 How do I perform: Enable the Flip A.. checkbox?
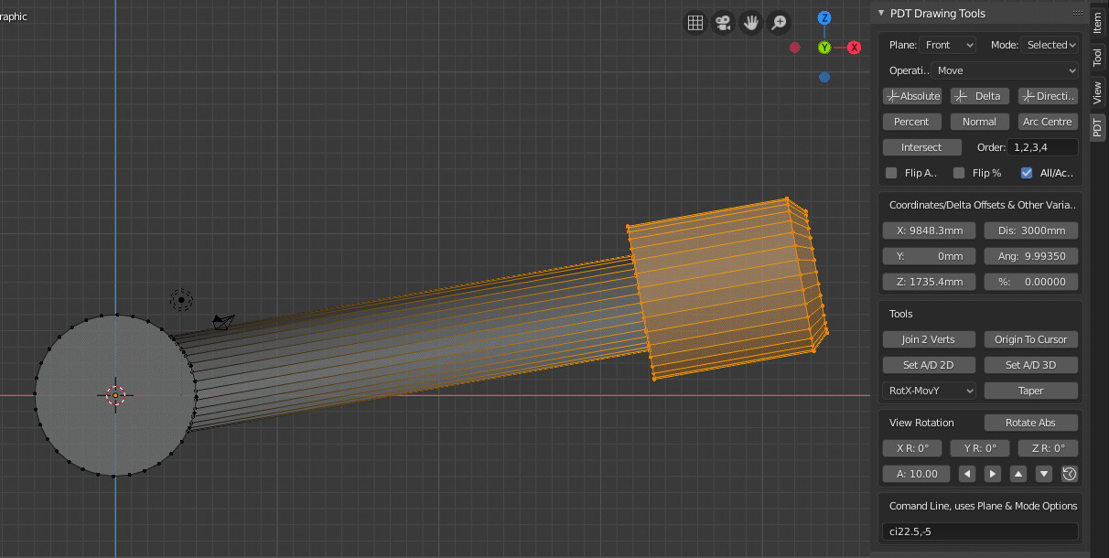pos(891,173)
